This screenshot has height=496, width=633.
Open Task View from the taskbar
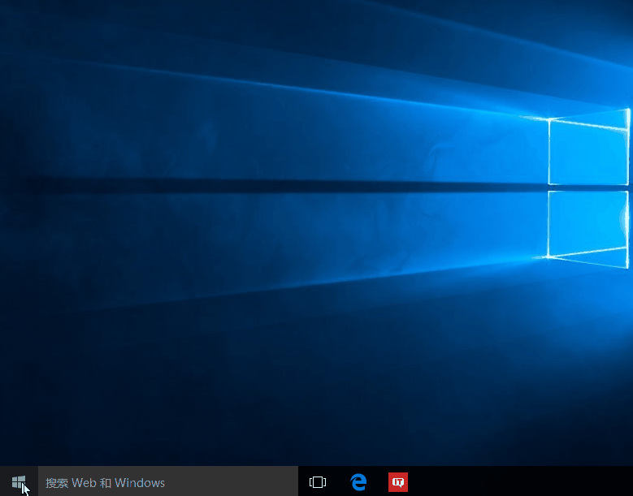pyautogui.click(x=318, y=482)
